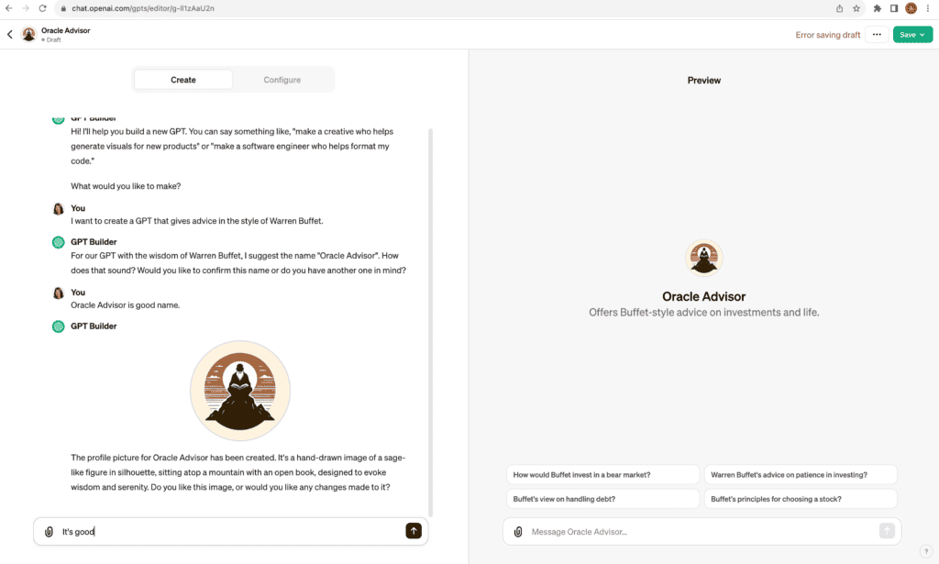The image size is (939, 564).
Task: Expand the Save dropdown
Action: (912, 34)
